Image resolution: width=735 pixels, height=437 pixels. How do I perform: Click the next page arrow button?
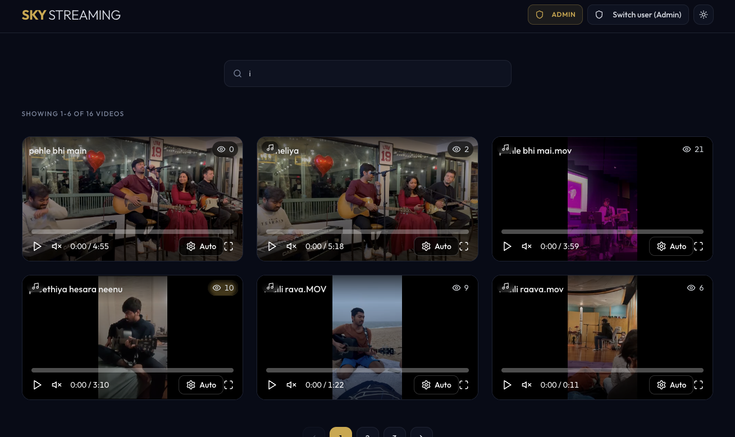[422, 435]
